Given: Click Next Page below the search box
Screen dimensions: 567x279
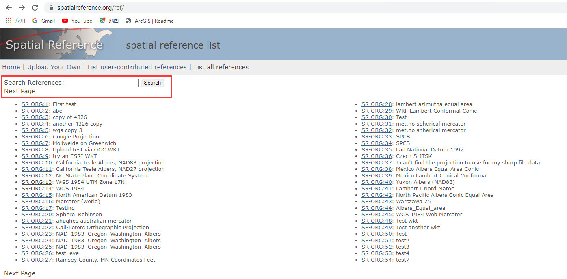Looking at the screenshot, I should click(19, 91).
